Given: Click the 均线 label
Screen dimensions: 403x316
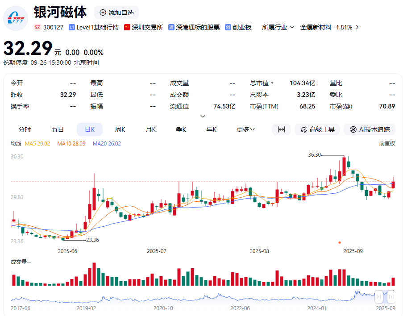Looking at the screenshot, I should coord(16,143).
